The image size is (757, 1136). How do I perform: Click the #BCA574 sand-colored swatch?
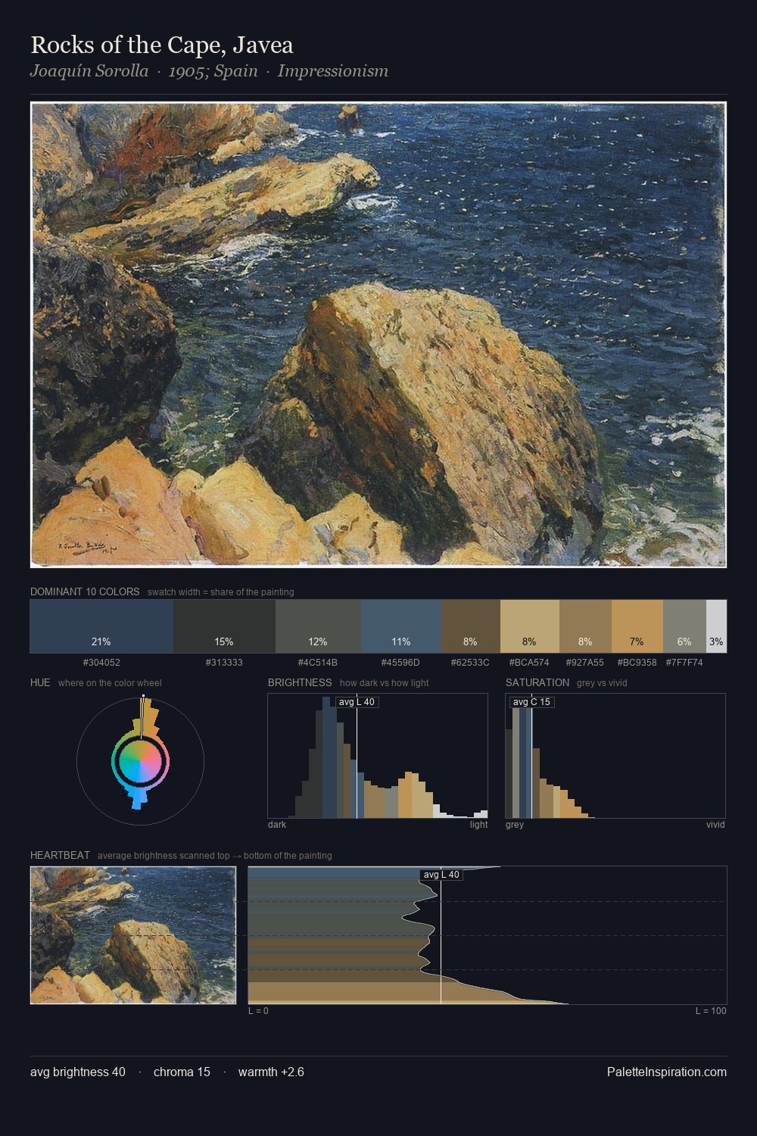(x=530, y=626)
